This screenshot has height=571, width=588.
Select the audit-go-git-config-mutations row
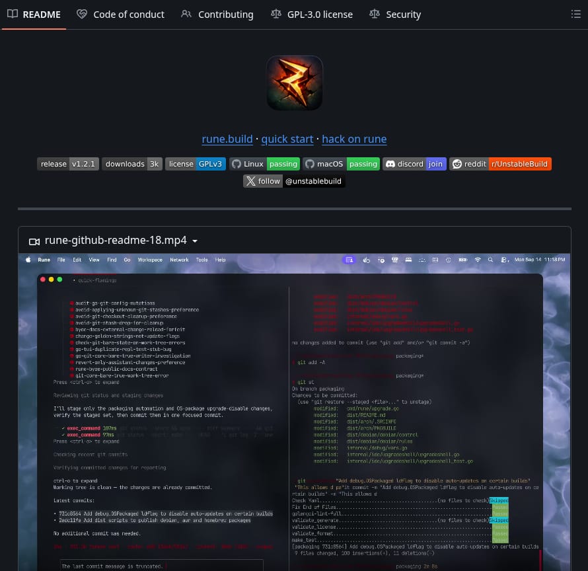[x=112, y=303]
